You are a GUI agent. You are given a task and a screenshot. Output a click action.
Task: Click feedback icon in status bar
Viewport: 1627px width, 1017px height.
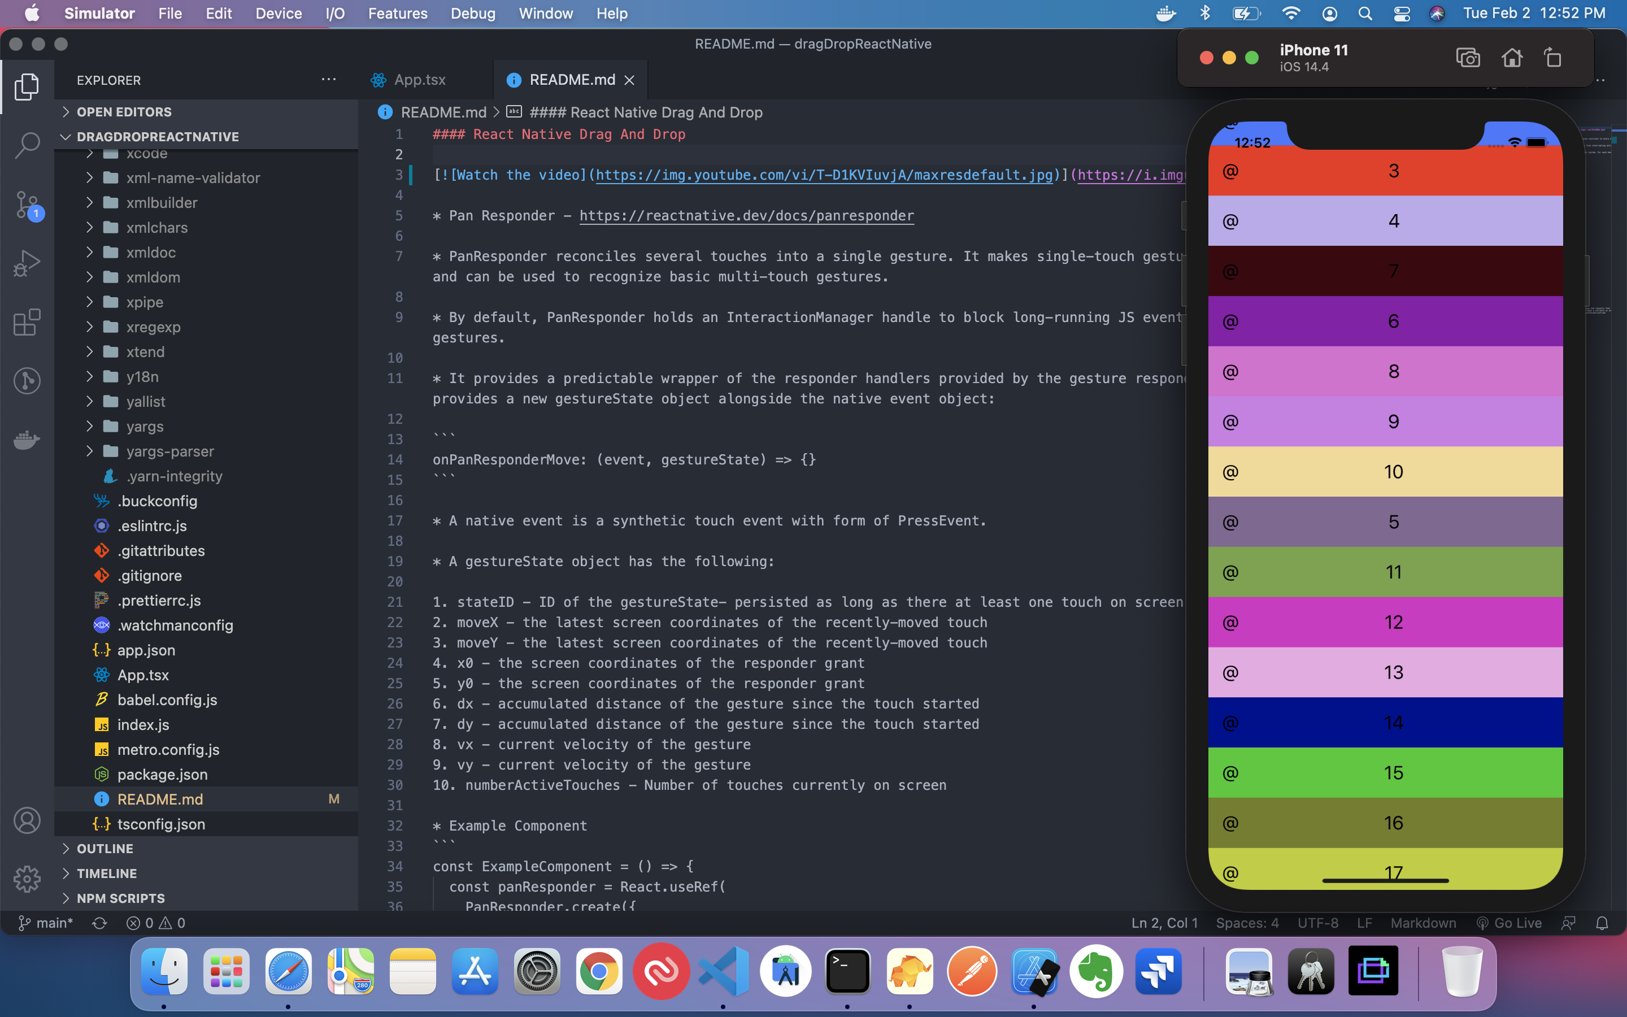coord(1568,923)
